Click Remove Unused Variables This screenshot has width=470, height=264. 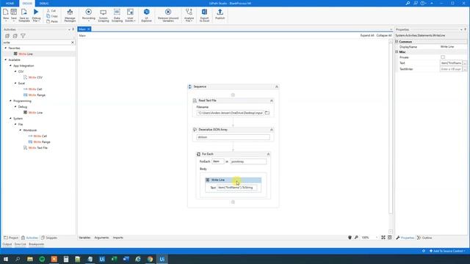tap(168, 15)
